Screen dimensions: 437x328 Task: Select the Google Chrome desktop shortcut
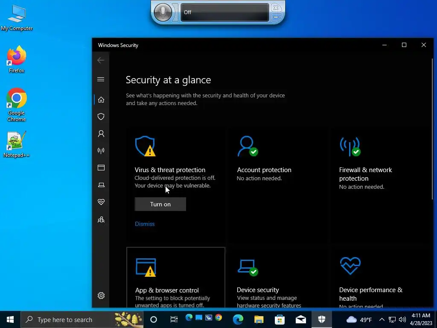[x=17, y=105]
